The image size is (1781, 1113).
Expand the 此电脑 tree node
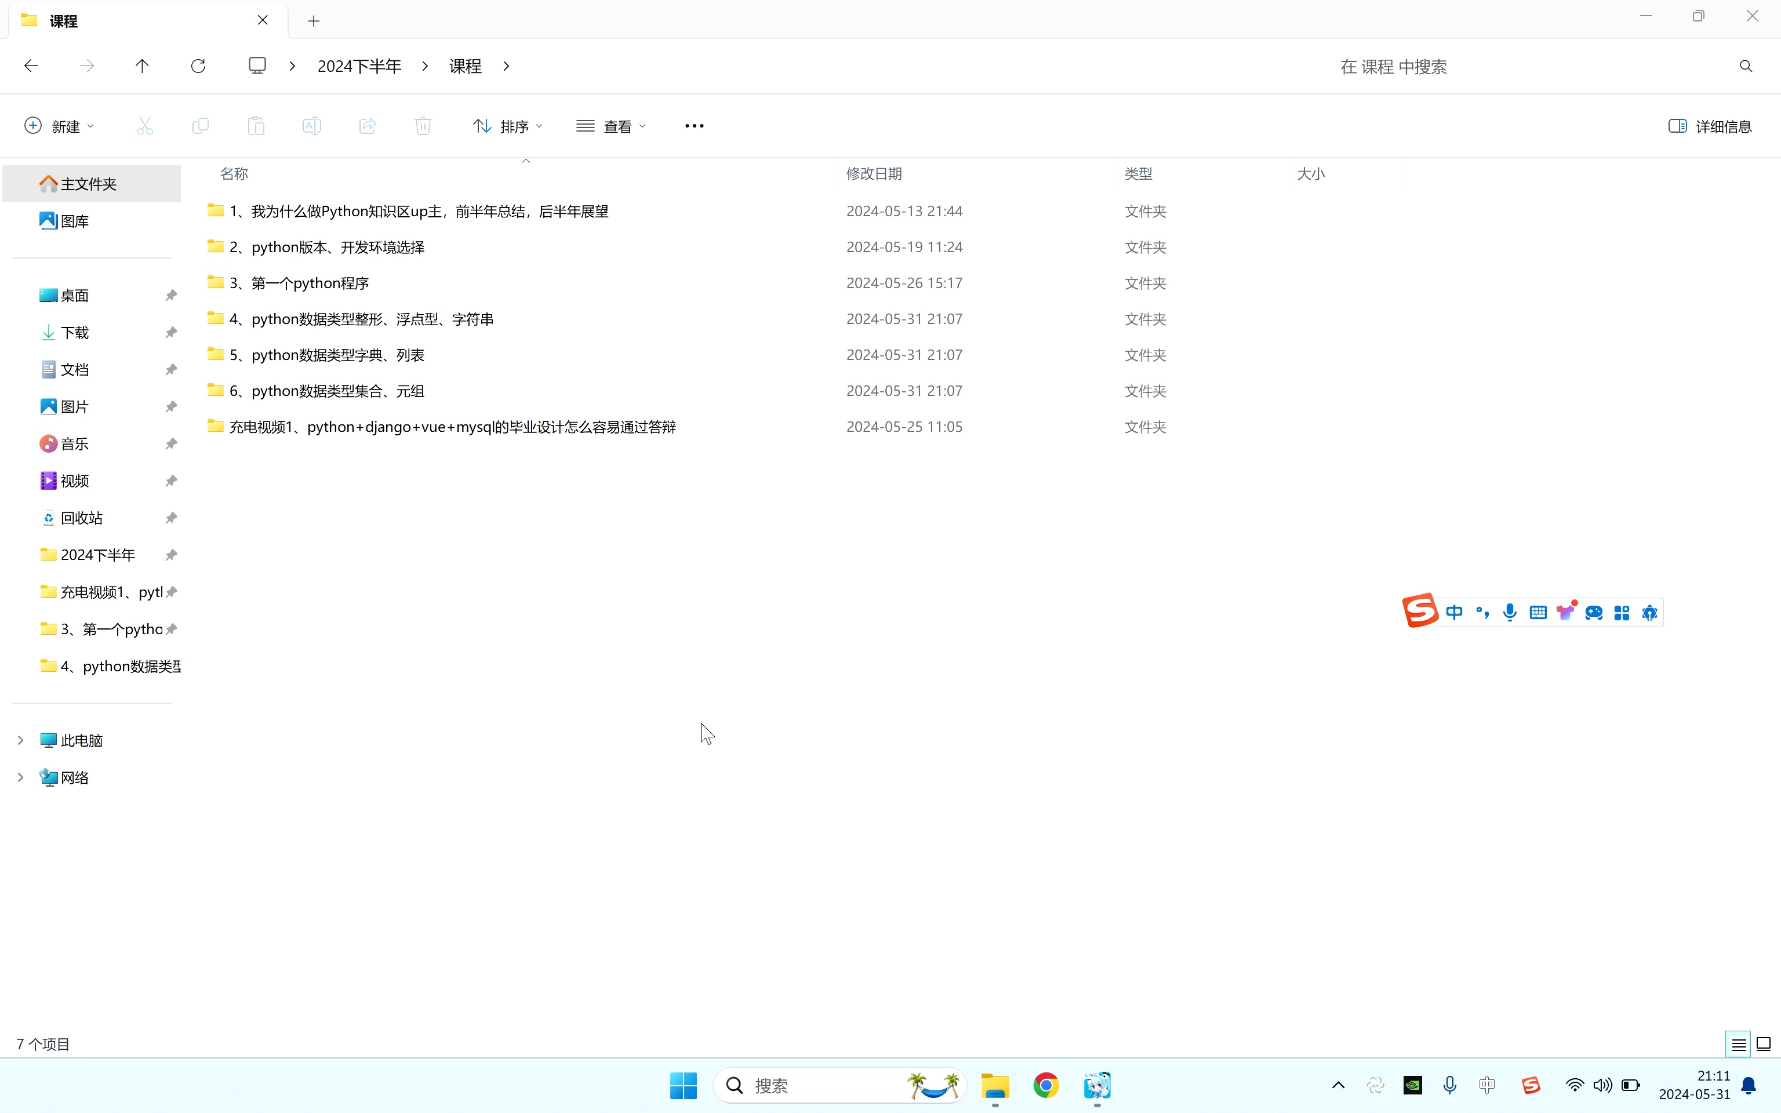click(x=21, y=740)
